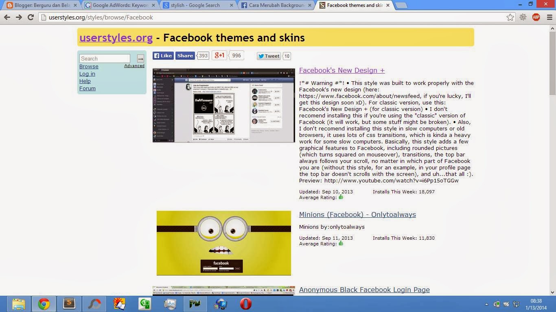Click the Browse sidebar link
The width and height of the screenshot is (556, 312).
(89, 66)
